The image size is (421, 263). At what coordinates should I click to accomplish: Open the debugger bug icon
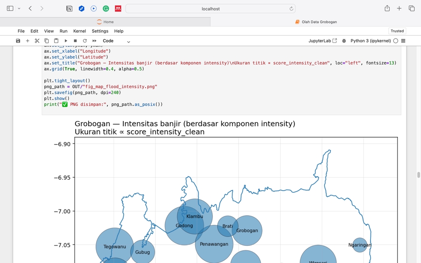click(x=344, y=41)
